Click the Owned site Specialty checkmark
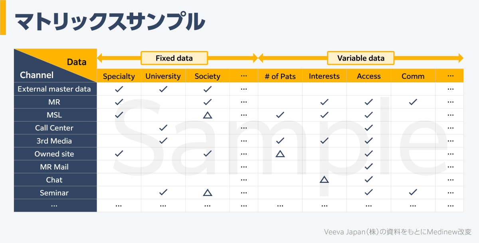Viewport: 479px width, 243px height. coord(119,154)
